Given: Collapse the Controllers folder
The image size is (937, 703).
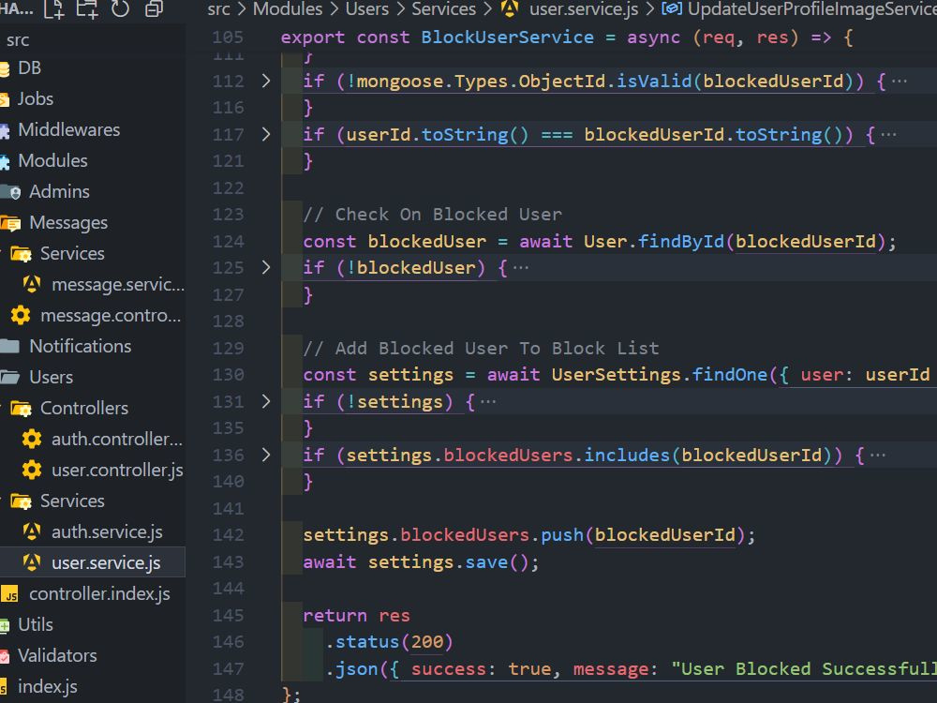Looking at the screenshot, I should 83,409.
